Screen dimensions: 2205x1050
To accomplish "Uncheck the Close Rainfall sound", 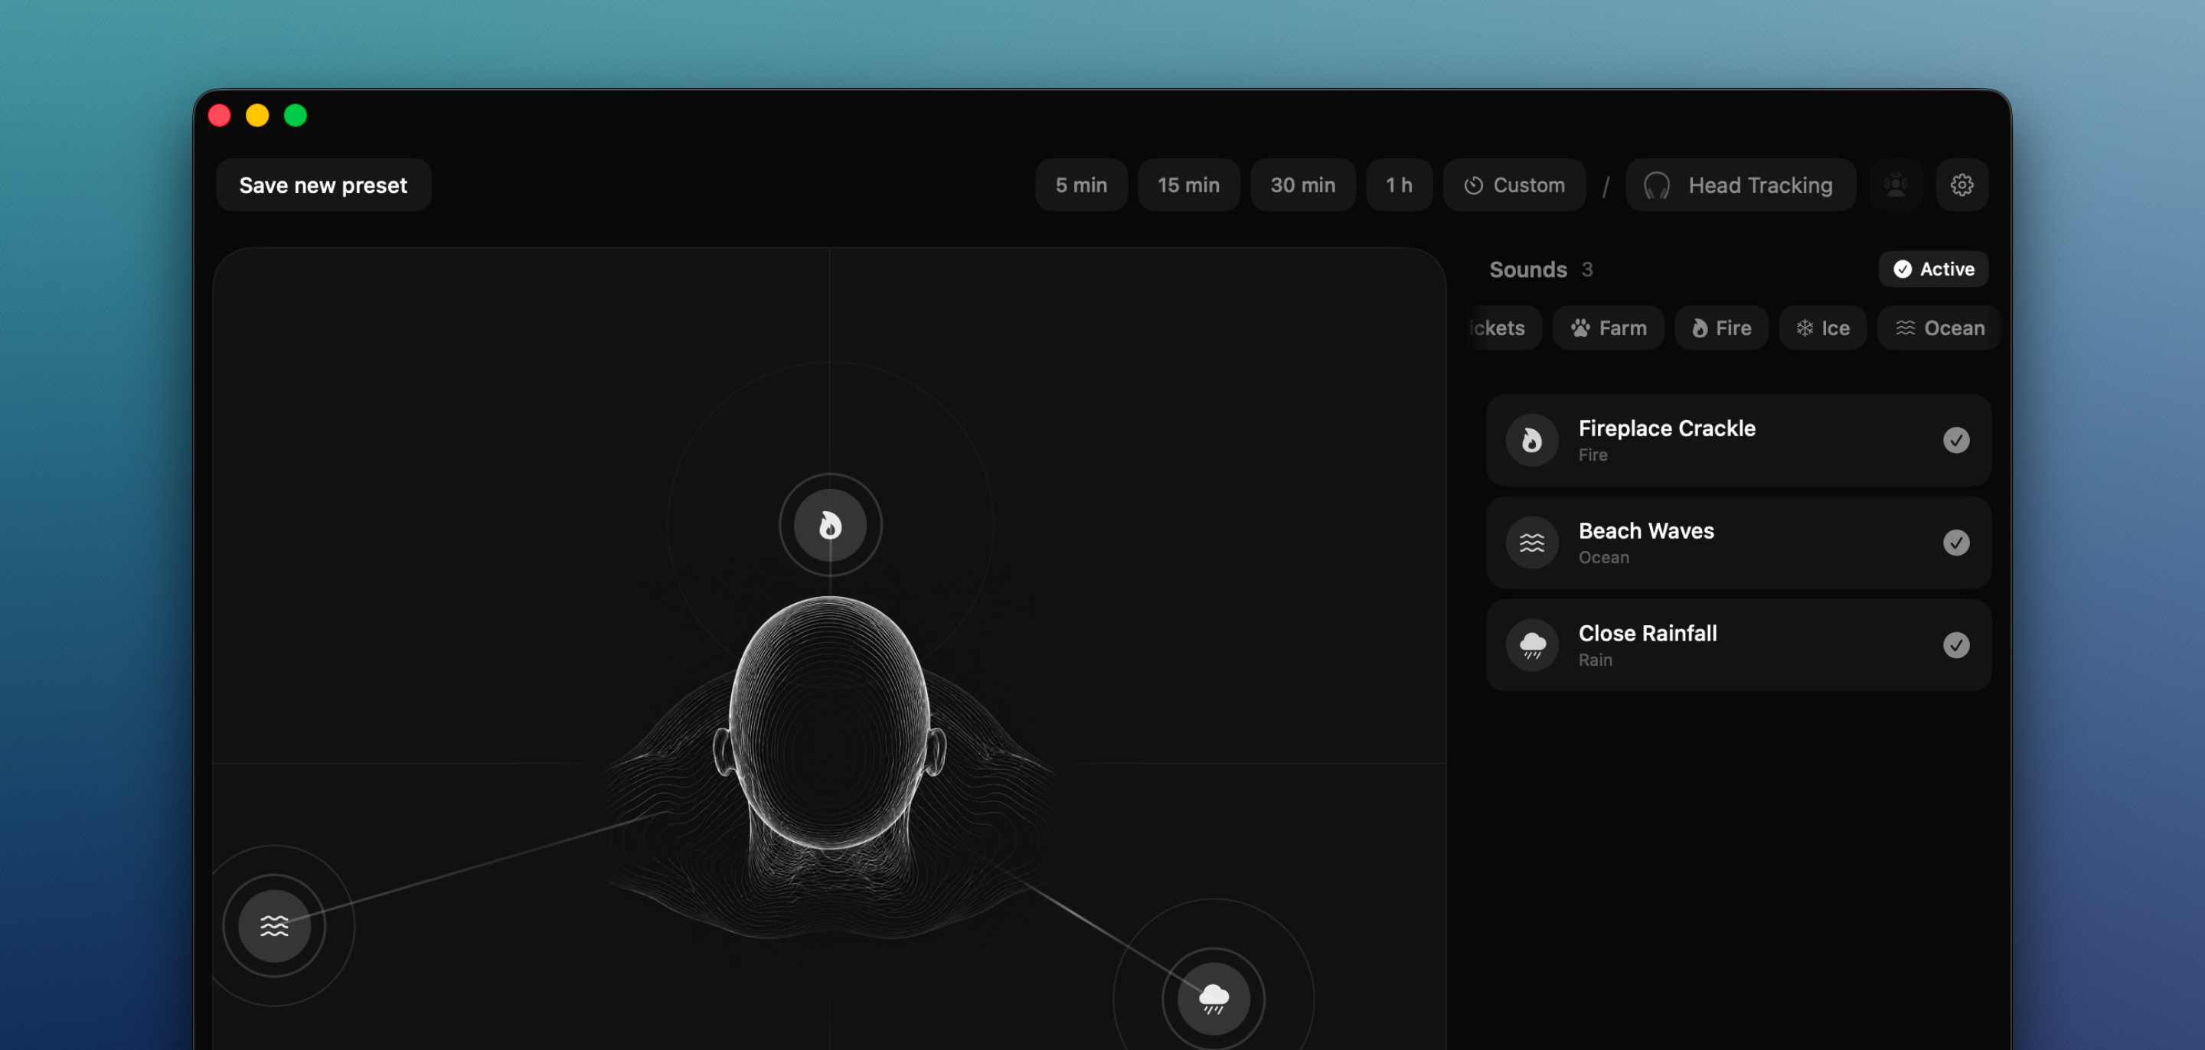I will (1956, 645).
